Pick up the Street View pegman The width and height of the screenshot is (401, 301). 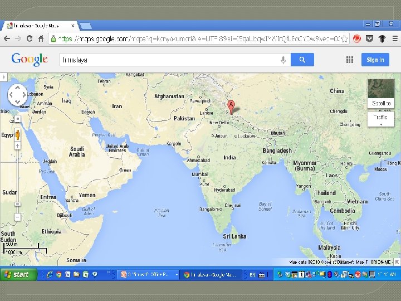click(17, 134)
